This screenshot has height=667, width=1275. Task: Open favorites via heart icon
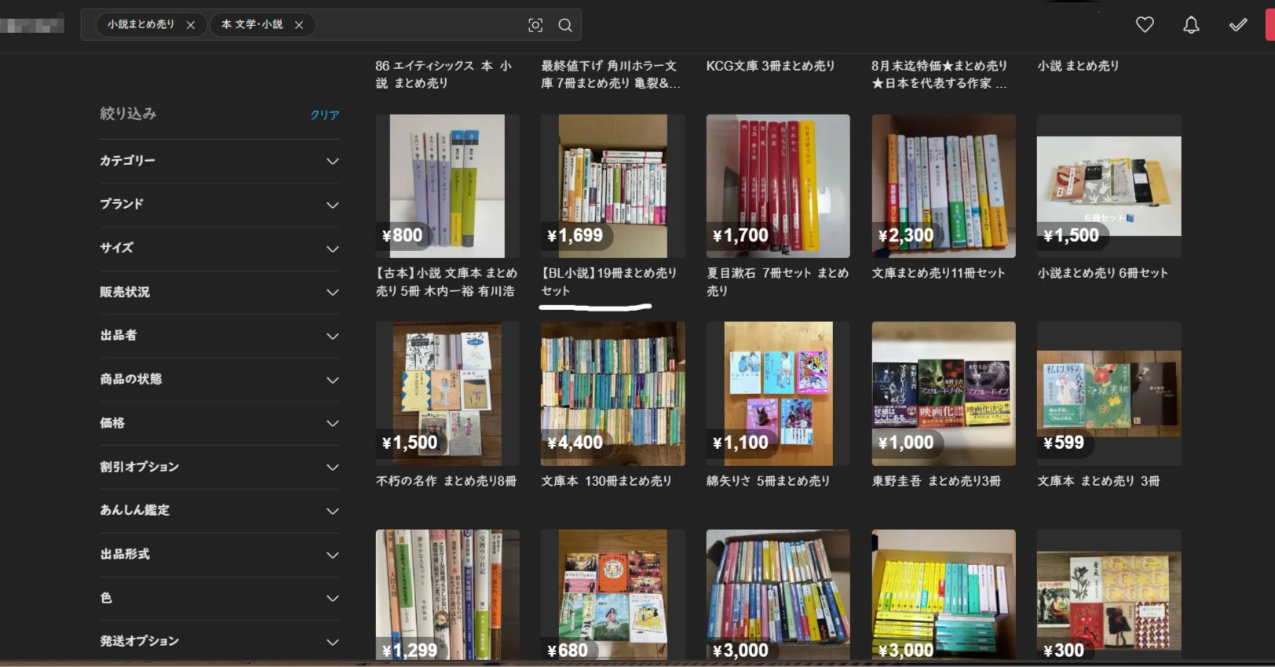pos(1145,25)
